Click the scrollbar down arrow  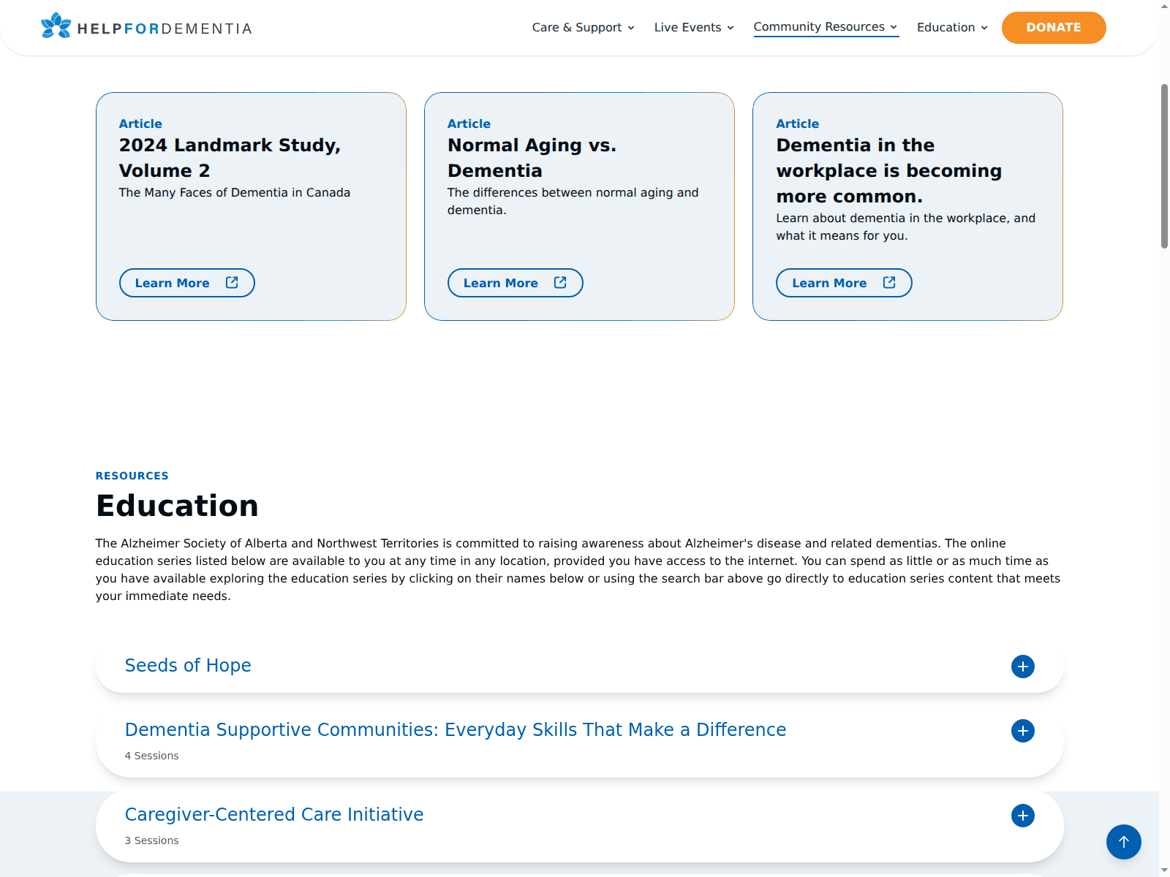[1164, 871]
